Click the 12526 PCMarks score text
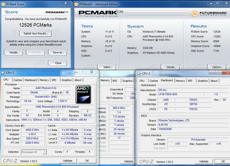230x166 pixels. 35,25
